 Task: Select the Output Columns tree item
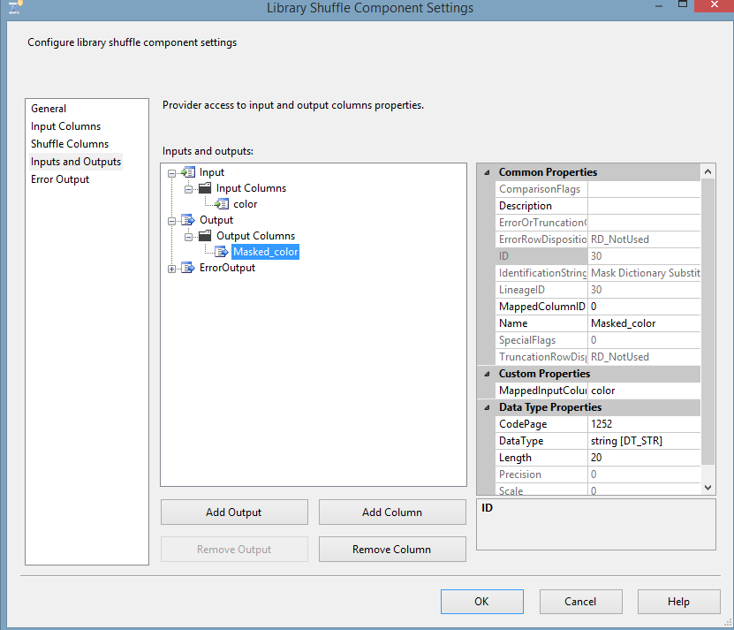tap(255, 236)
